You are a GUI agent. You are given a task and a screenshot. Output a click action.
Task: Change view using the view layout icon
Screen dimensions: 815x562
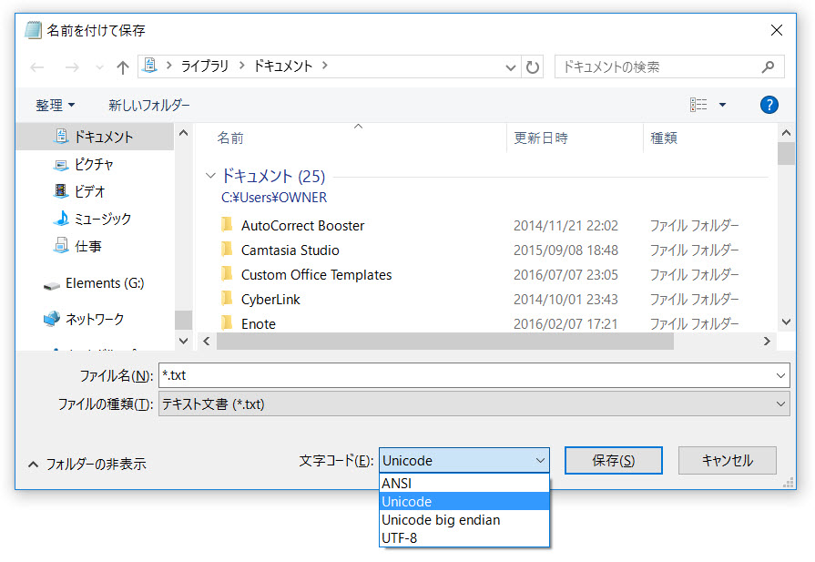[x=698, y=105]
